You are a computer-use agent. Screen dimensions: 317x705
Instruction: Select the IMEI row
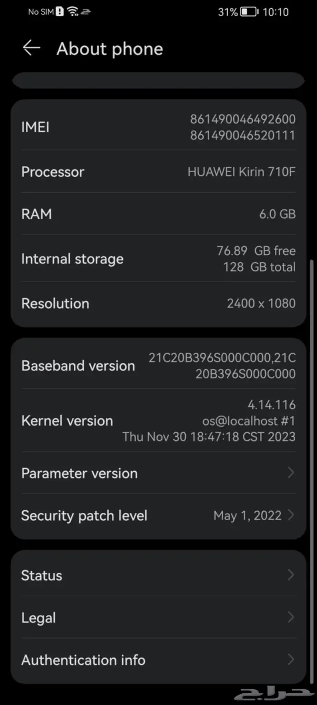click(x=158, y=127)
